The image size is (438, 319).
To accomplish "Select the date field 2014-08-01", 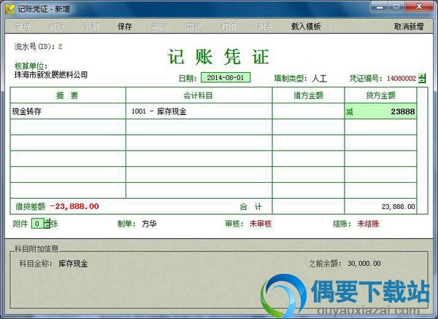I will click(x=226, y=78).
